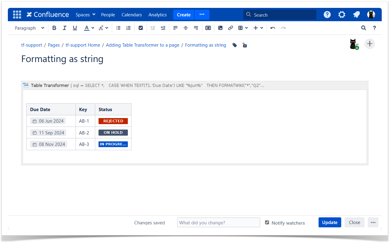Screen dimensions: 392x244
Task: Click the Update button
Action: [x=329, y=222]
